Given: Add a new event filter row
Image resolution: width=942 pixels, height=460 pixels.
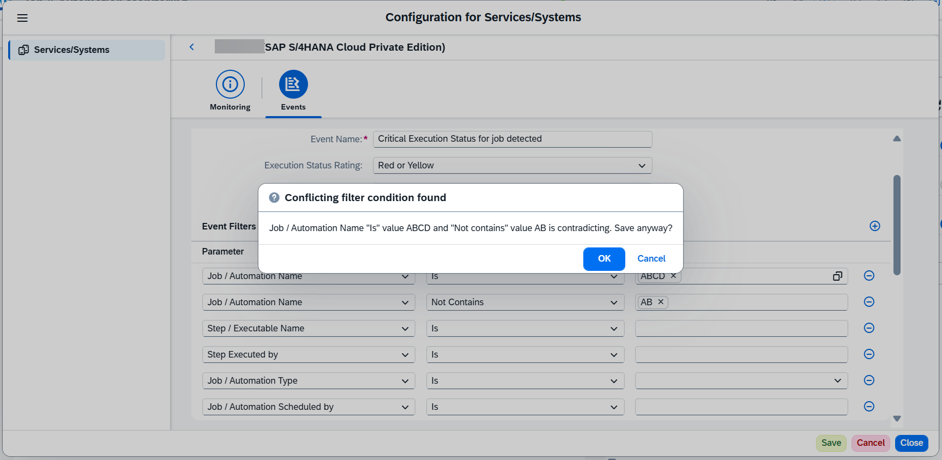Looking at the screenshot, I should [874, 226].
